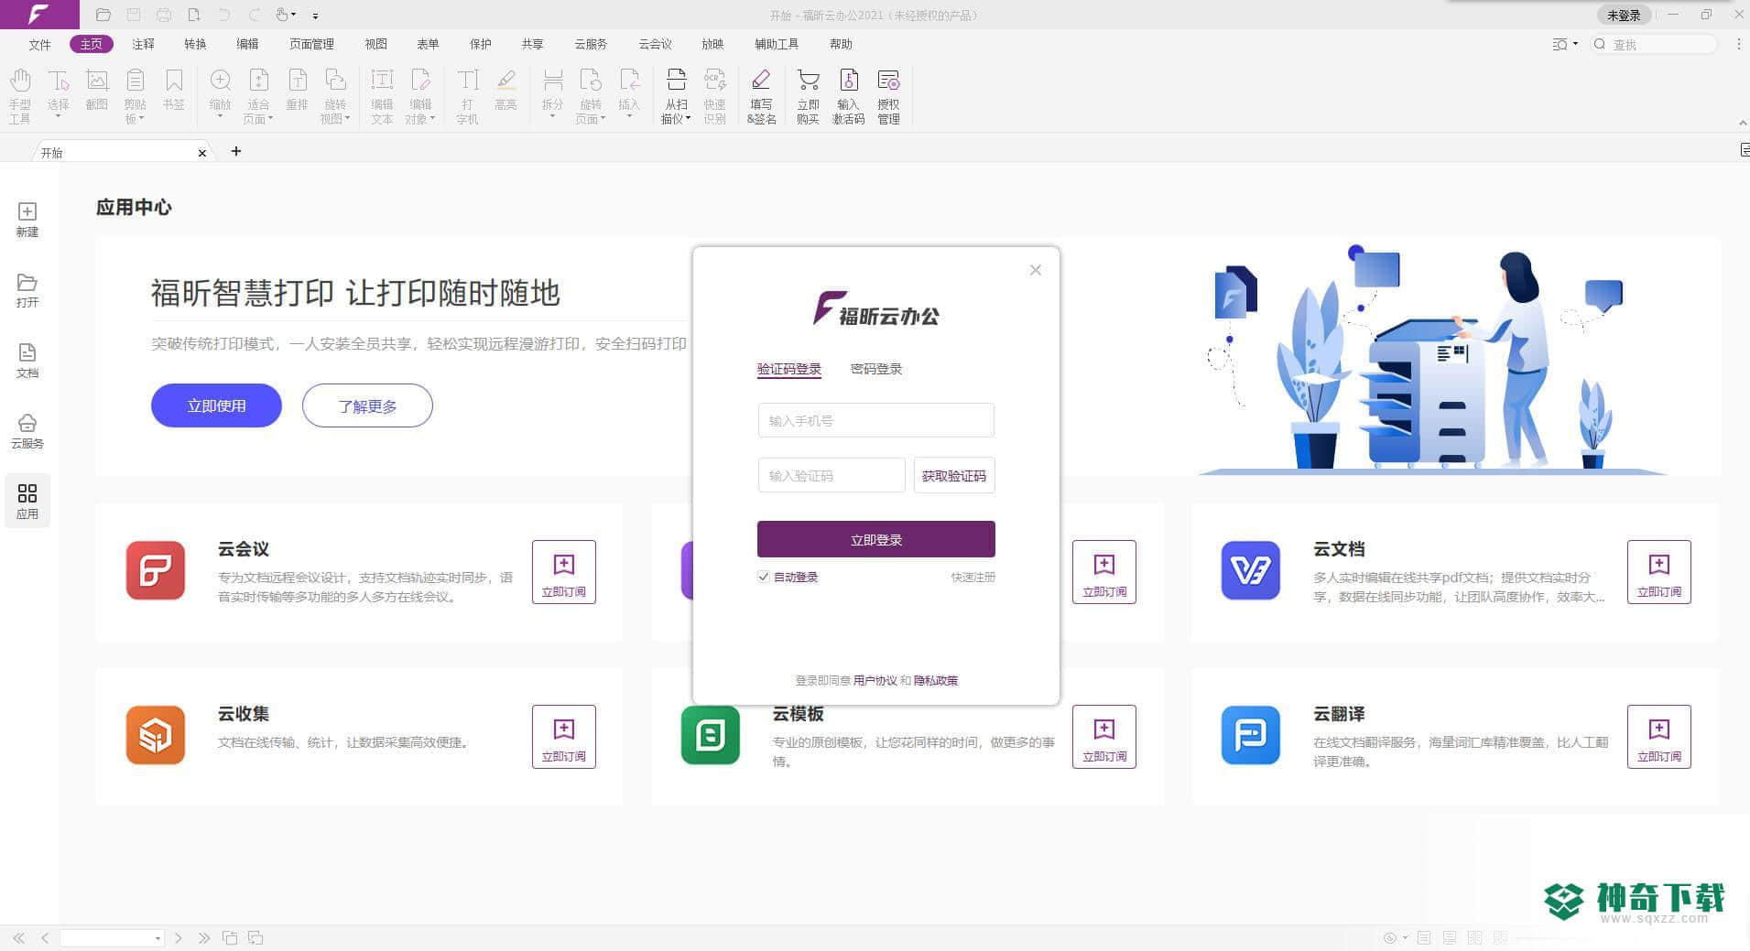Open the page number dropdown in status bar
This screenshot has height=951, width=1750.
pyautogui.click(x=158, y=938)
